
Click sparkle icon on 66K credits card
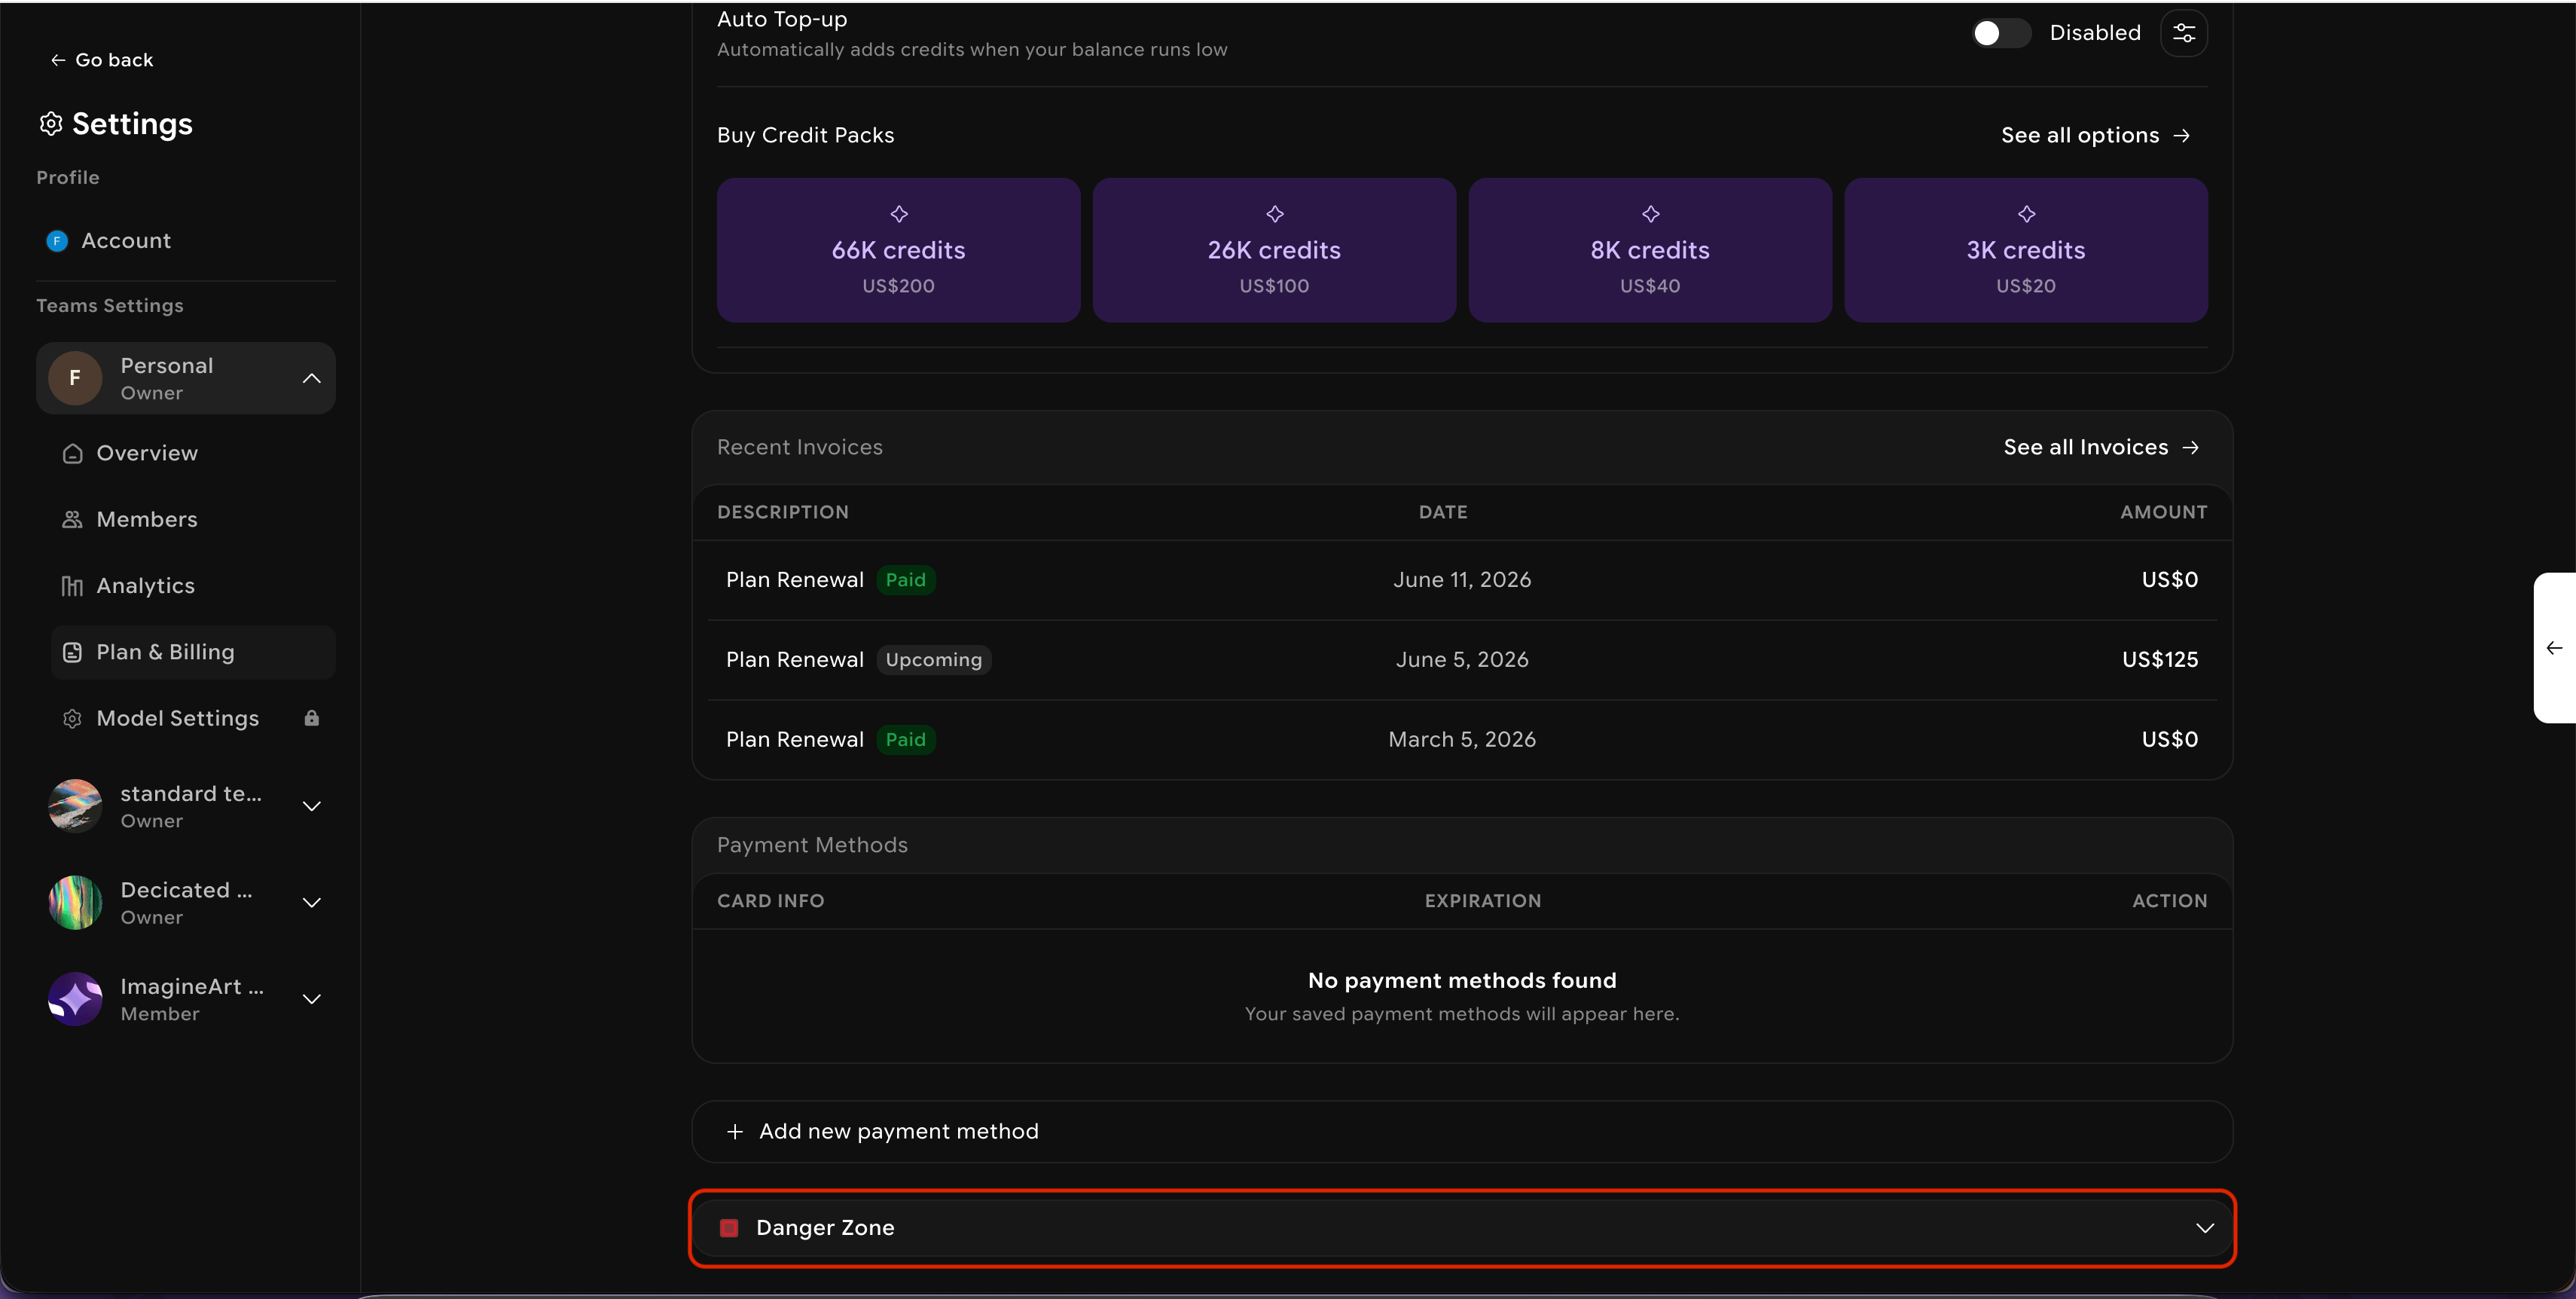click(x=899, y=214)
